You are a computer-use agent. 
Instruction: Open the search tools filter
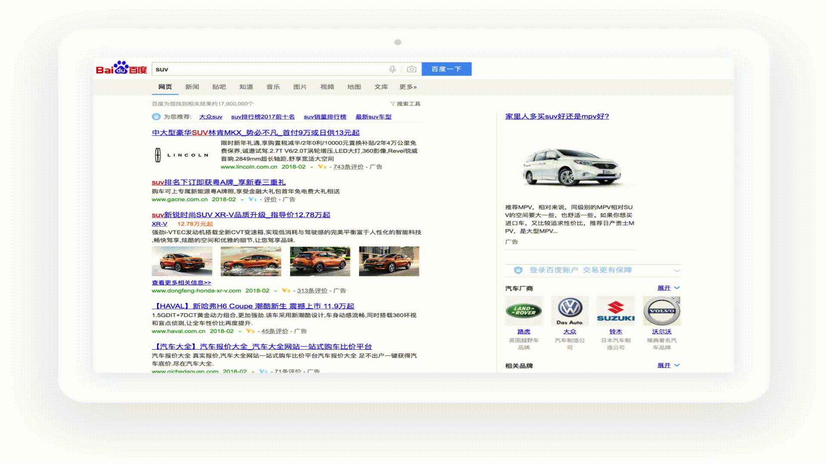[x=405, y=104]
